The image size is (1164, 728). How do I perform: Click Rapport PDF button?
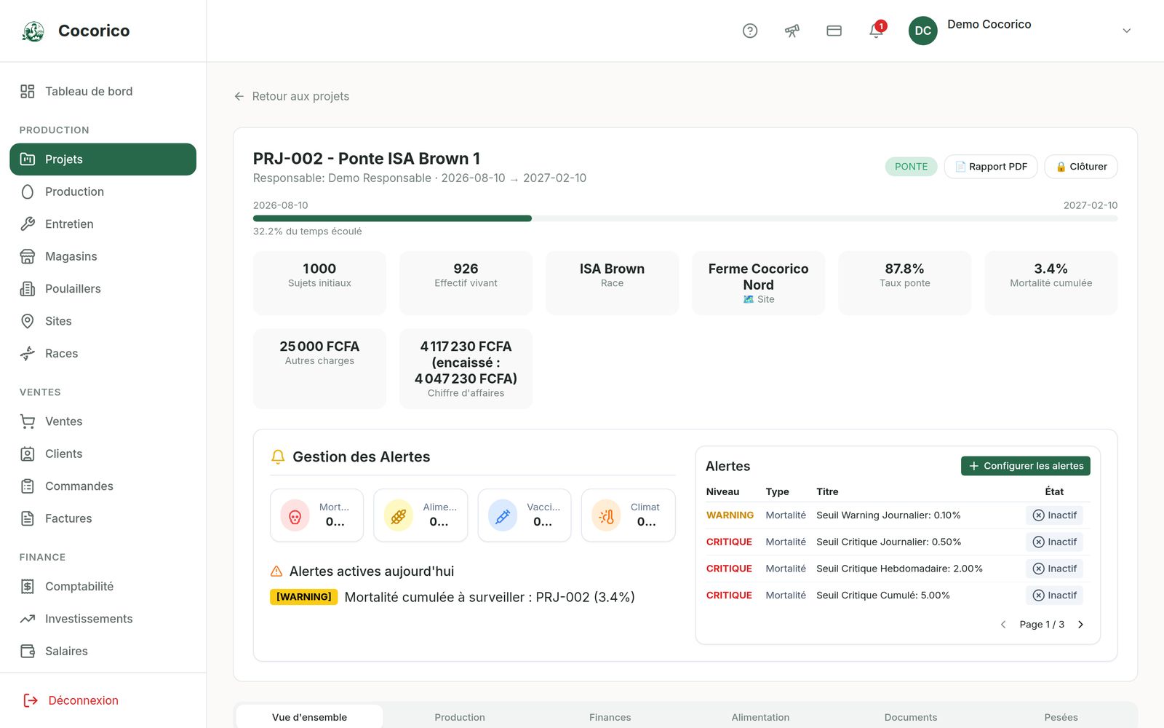tap(991, 167)
